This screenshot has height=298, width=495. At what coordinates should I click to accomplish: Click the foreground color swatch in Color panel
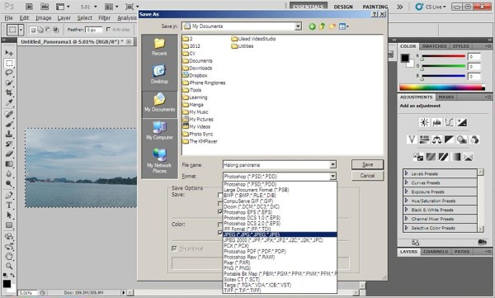pos(405,58)
